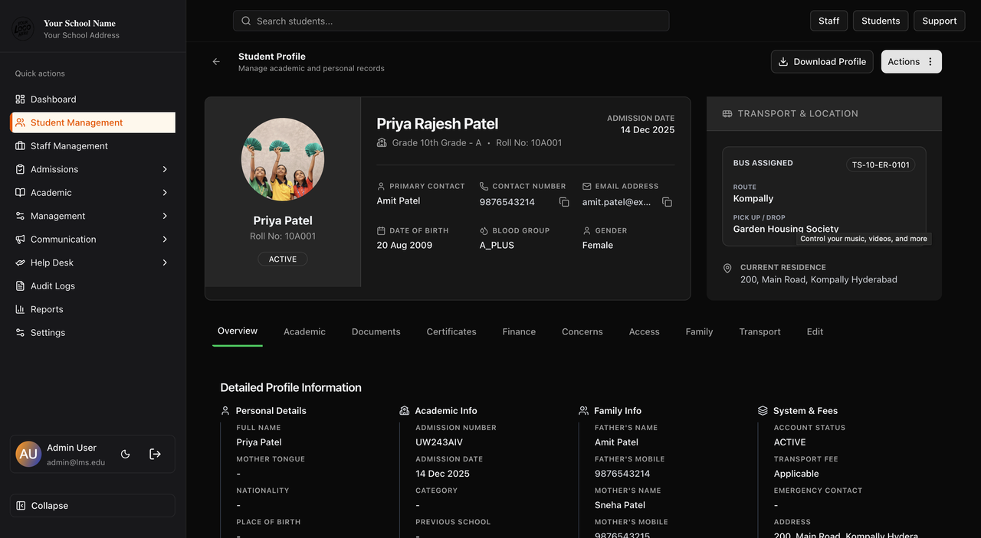Click the Settings sliders icon
Viewport: 981px width, 538px height.
[x=20, y=333]
